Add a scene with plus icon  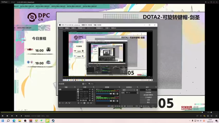click(x=60, y=103)
